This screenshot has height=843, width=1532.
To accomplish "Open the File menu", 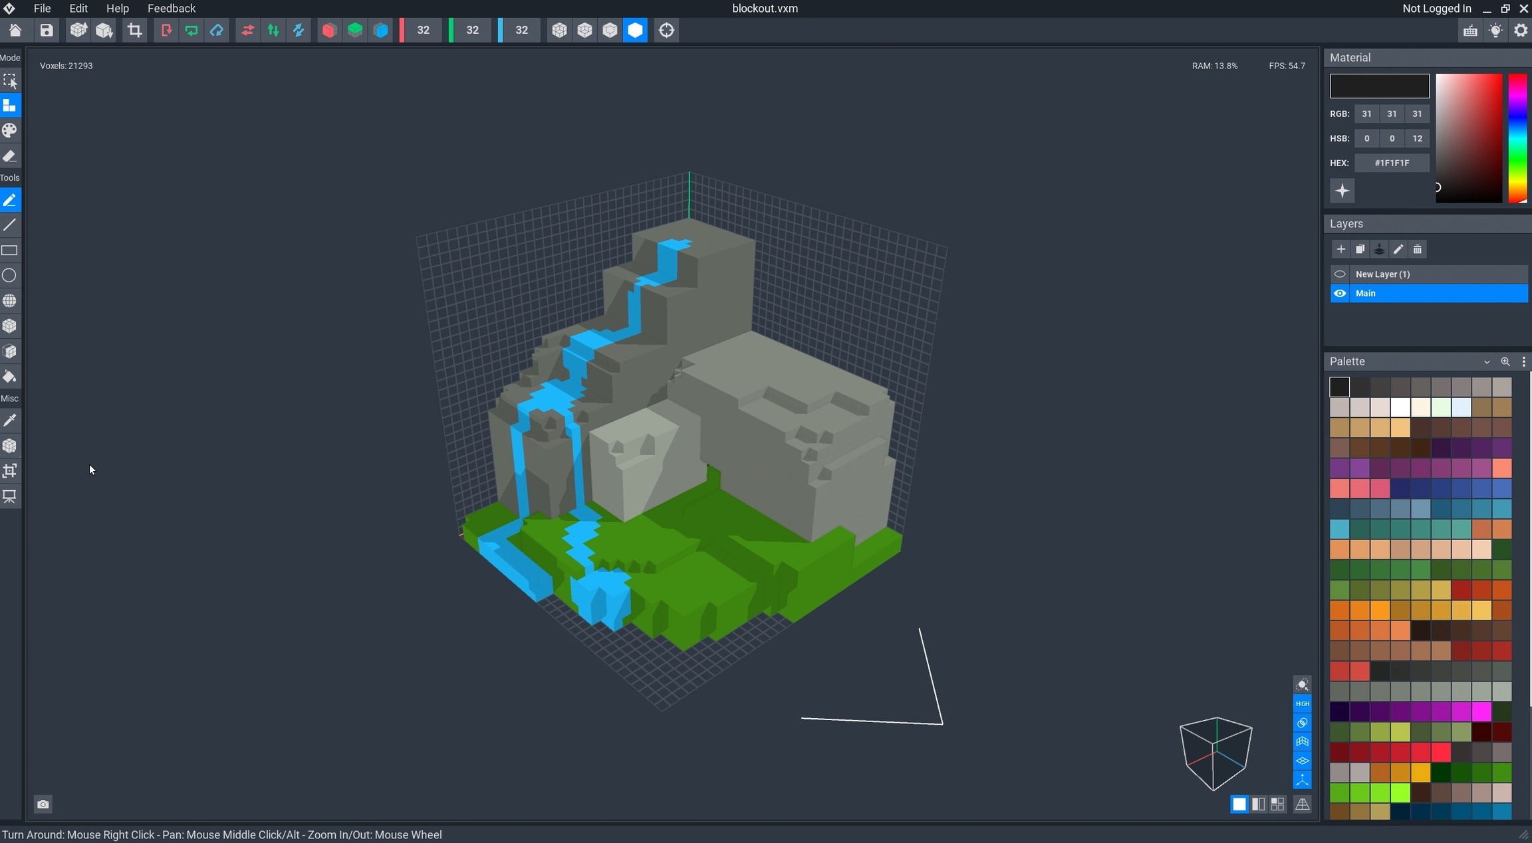I will [x=42, y=9].
